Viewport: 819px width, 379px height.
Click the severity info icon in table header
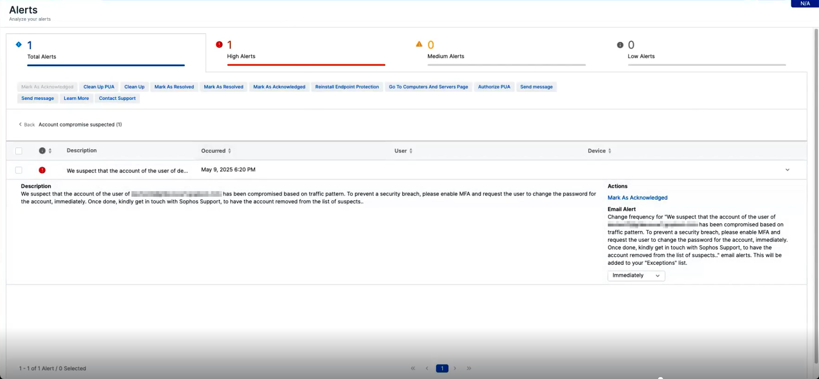click(42, 151)
